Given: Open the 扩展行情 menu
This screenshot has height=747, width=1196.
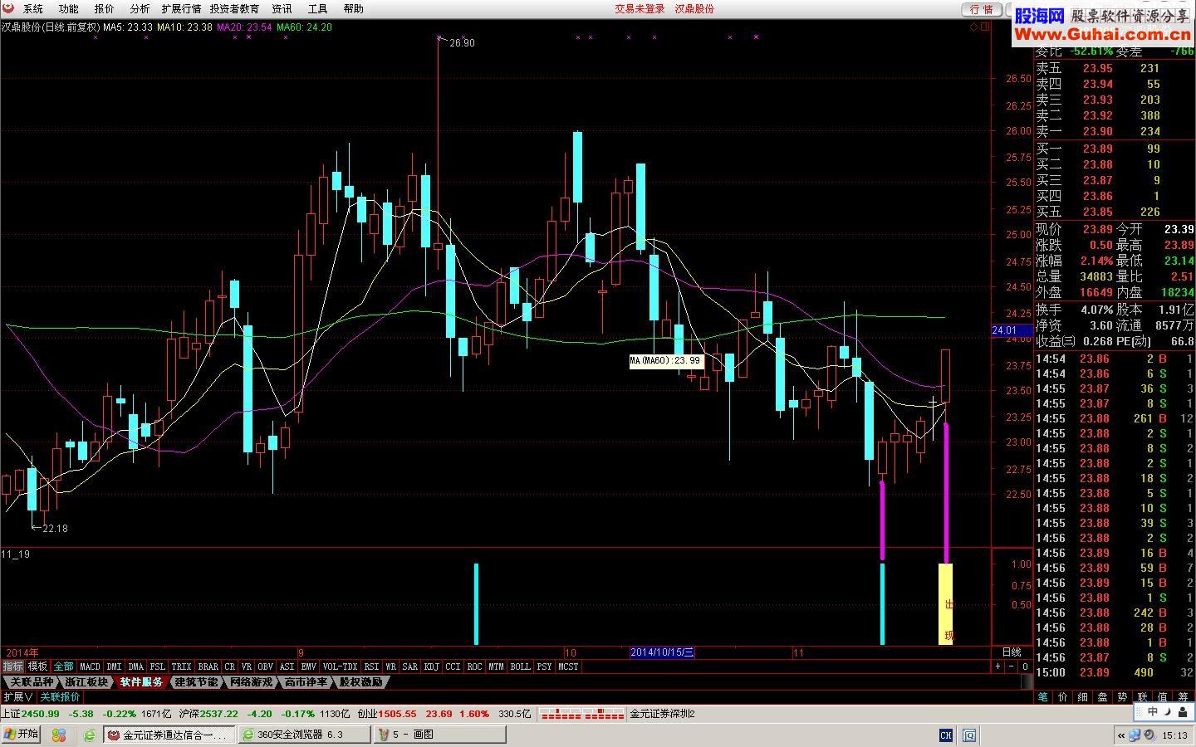Looking at the screenshot, I should (x=181, y=8).
